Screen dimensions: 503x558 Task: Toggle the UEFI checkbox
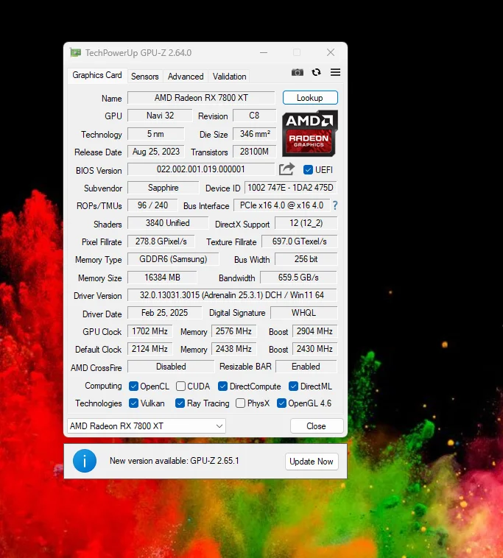[308, 170]
